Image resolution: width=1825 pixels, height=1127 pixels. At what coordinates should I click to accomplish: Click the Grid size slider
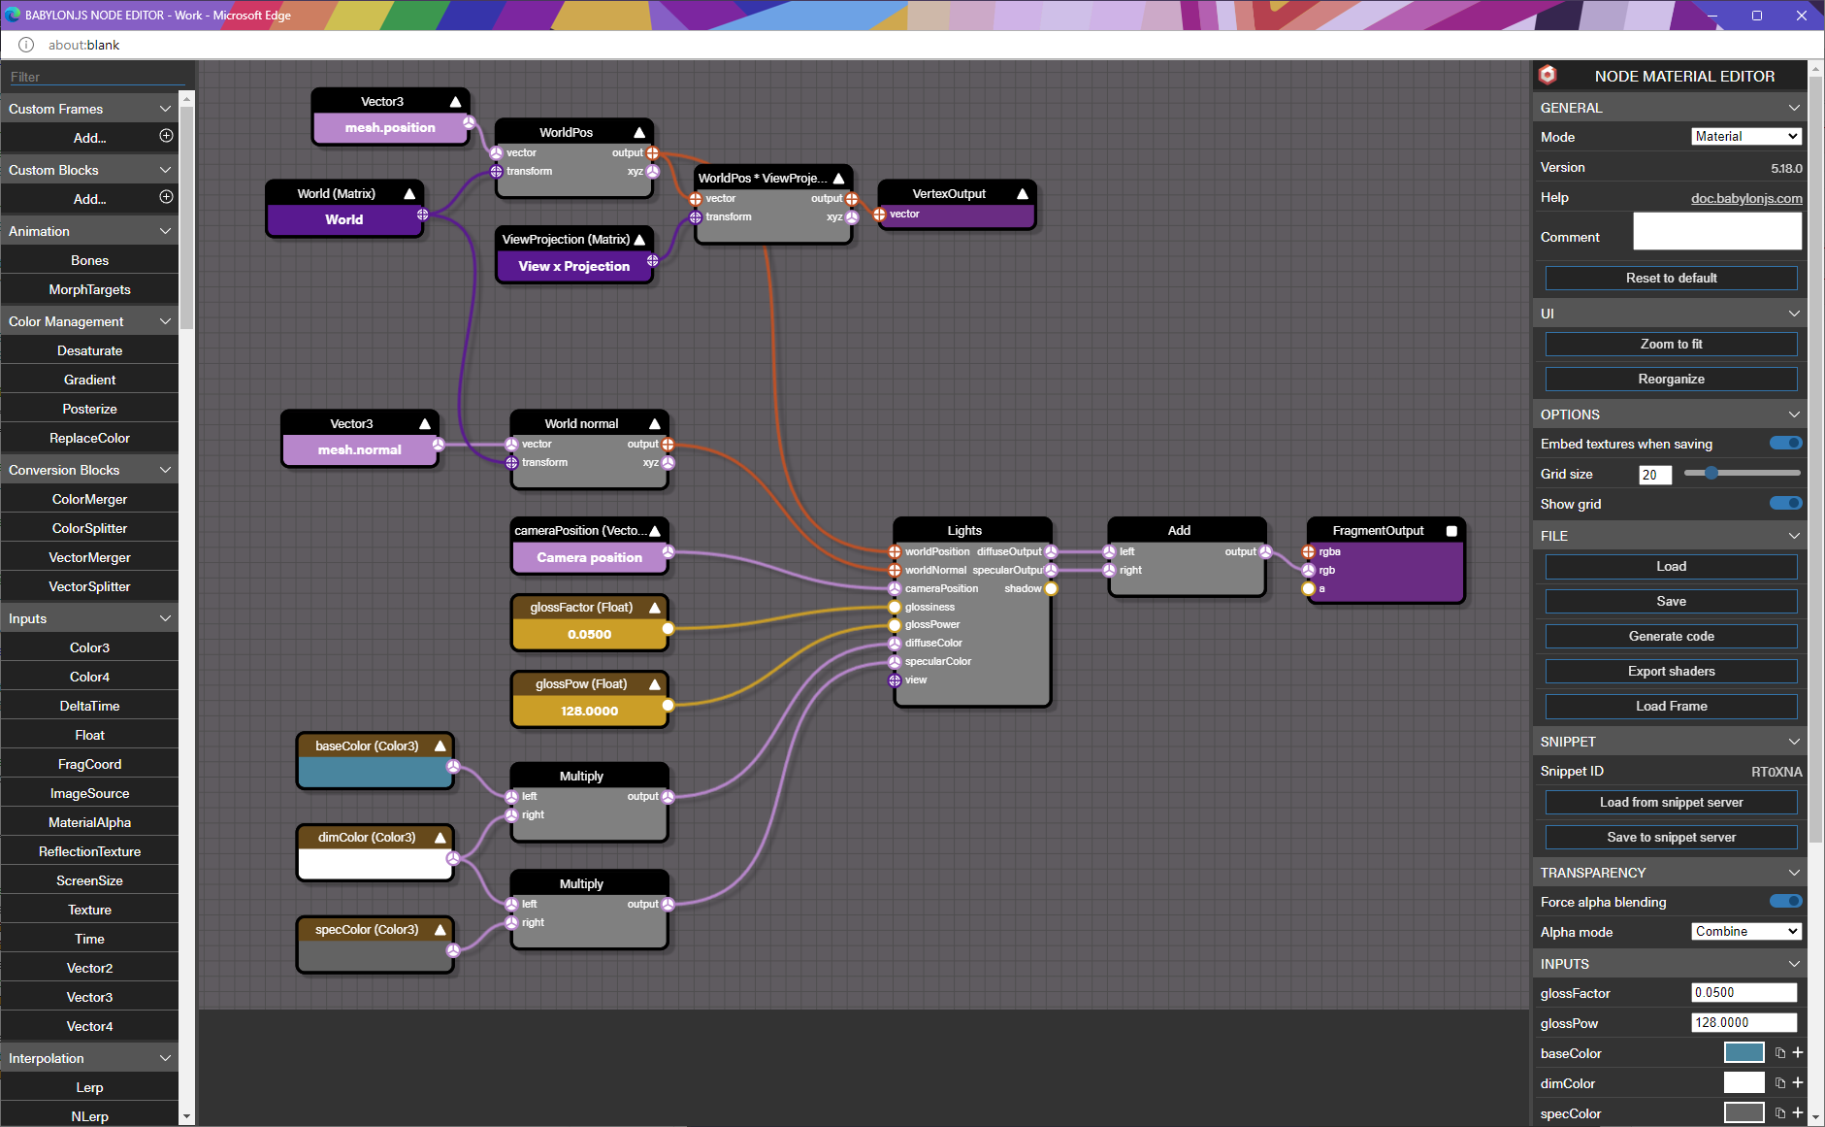pyautogui.click(x=1743, y=473)
